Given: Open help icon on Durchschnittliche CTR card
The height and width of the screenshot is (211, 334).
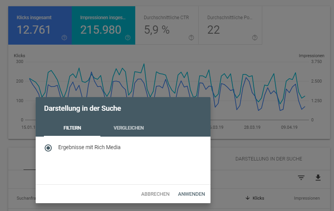Looking at the screenshot, I should [191, 38].
